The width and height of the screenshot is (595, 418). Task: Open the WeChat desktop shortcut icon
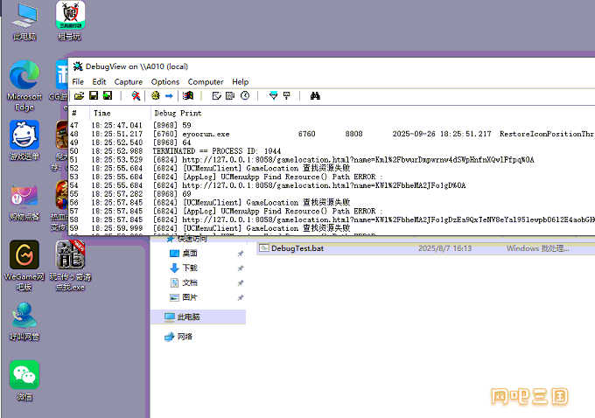(24, 375)
